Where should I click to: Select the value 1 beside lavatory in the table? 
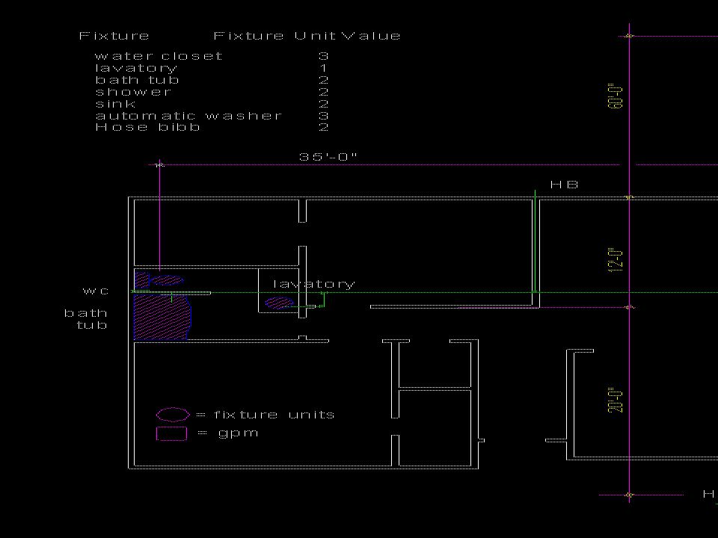coord(324,68)
